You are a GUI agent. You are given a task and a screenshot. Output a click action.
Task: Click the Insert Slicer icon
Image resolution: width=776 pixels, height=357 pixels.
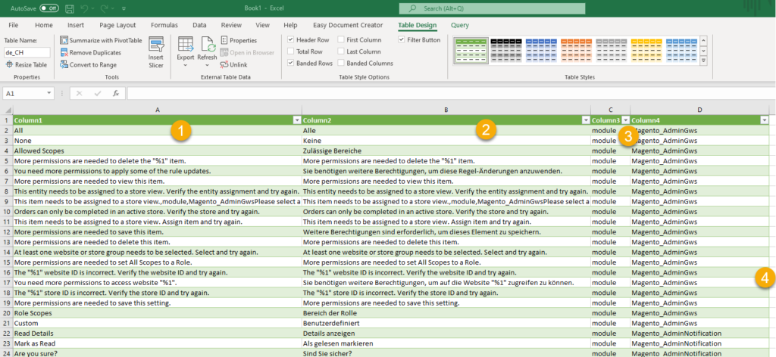click(156, 51)
